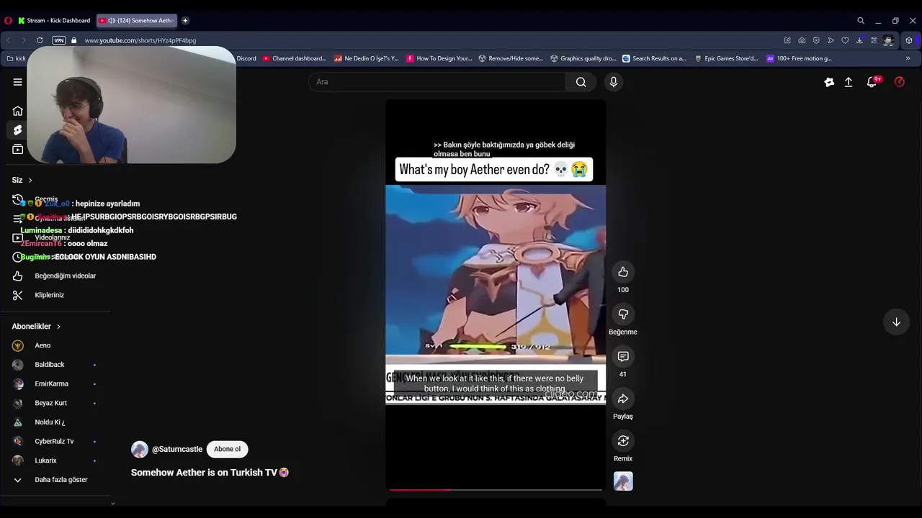Share this Short via Paylaş icon
The image size is (922, 518).
623,399
